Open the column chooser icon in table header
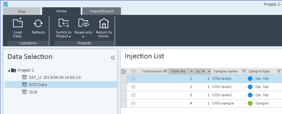Image resolution: width=282 pixels, height=114 pixels. [123, 72]
